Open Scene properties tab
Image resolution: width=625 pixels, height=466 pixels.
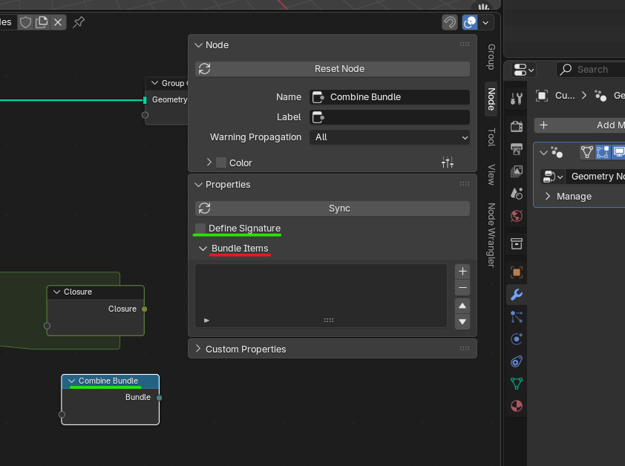(517, 194)
